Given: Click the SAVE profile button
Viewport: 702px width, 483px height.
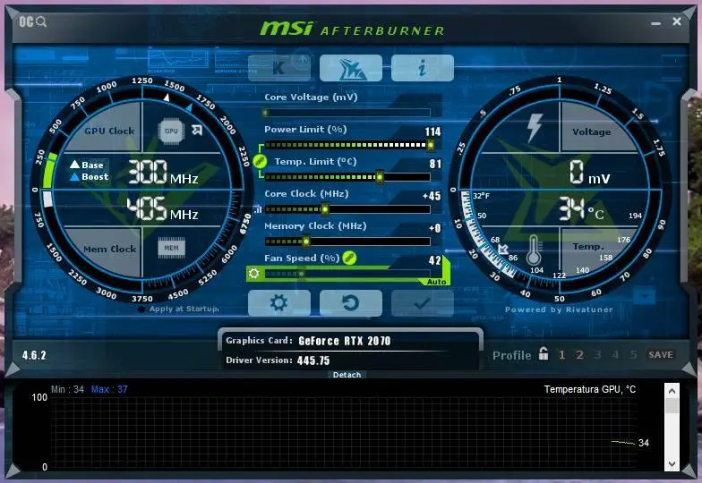Looking at the screenshot, I should (x=661, y=354).
